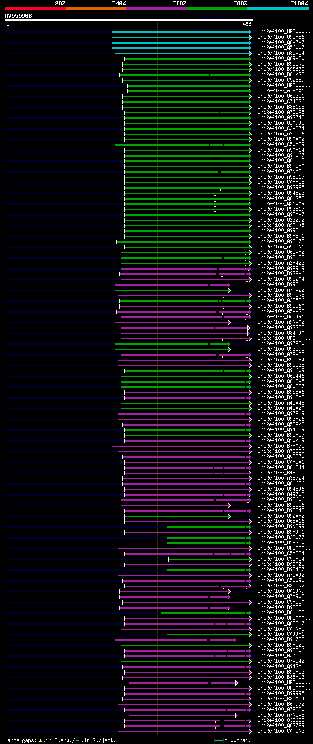Viewport: 313px width, 744px height.
Task: Select the label UniRef100_A3B7Z4
Action: click(x=281, y=478)
